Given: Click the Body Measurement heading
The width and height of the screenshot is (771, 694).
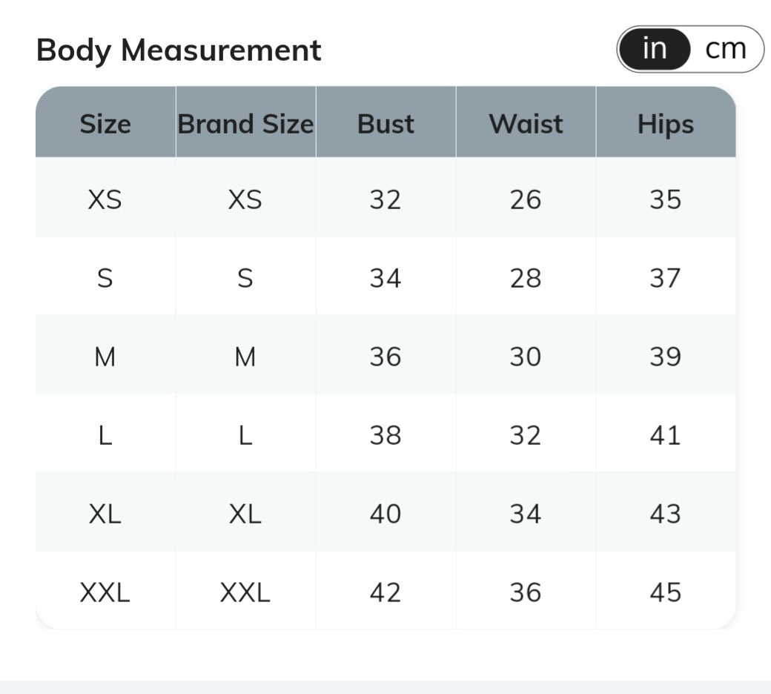Looking at the screenshot, I should point(179,50).
